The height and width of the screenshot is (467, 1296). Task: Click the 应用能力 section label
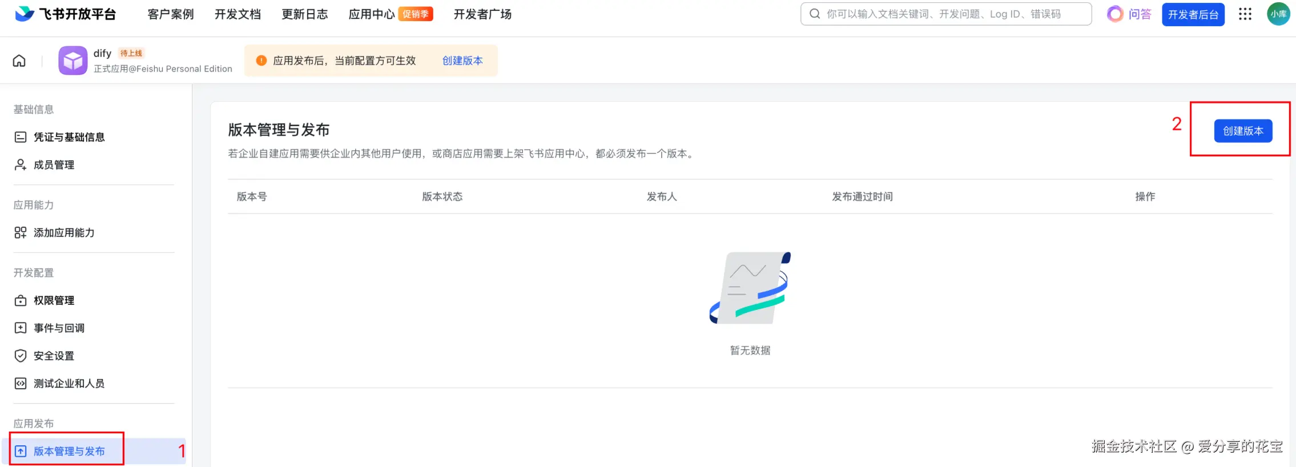pyautogui.click(x=34, y=204)
